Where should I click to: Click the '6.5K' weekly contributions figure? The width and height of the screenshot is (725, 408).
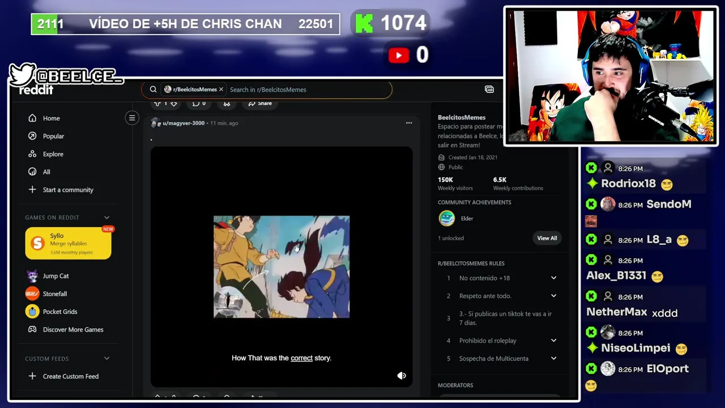click(500, 180)
